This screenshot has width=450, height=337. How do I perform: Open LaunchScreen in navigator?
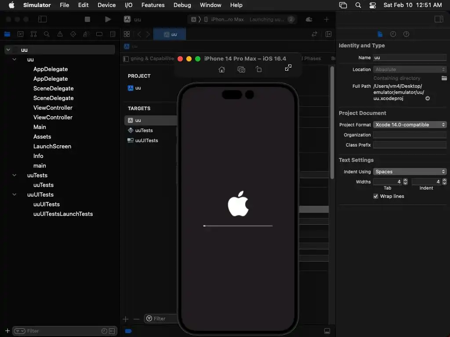52,146
